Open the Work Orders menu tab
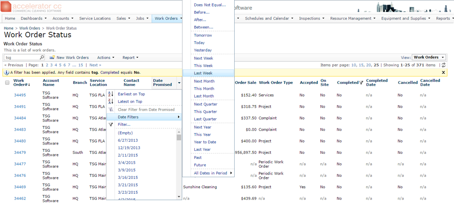The image size is (454, 206). coord(168,18)
